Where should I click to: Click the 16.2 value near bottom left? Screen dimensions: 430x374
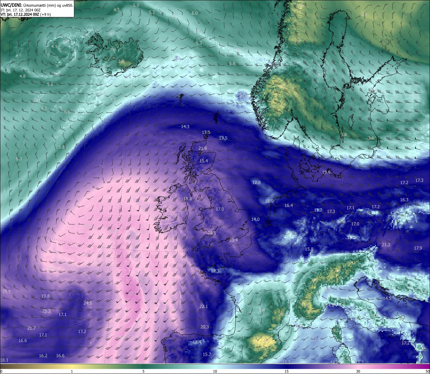[x=43, y=356]
